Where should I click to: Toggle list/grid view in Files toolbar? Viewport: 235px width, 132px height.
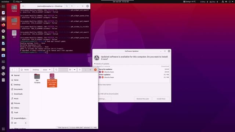pyautogui.click(x=70, y=70)
